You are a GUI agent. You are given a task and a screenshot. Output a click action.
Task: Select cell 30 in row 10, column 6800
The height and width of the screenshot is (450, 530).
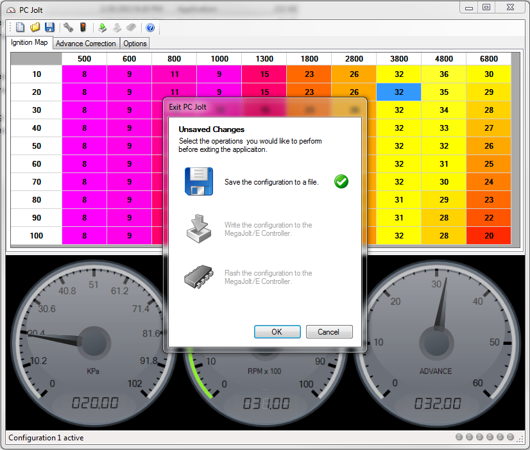pyautogui.click(x=489, y=74)
